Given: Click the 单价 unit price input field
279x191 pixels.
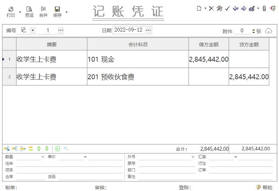Looking at the screenshot, I should pyautogui.click(x=71, y=157).
